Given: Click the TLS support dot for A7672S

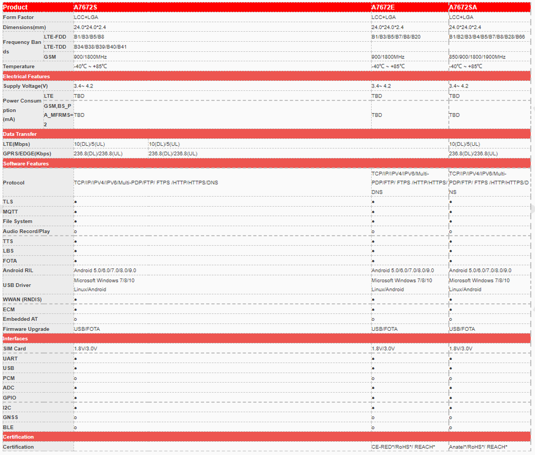Looking at the screenshot, I should click(x=75, y=202).
